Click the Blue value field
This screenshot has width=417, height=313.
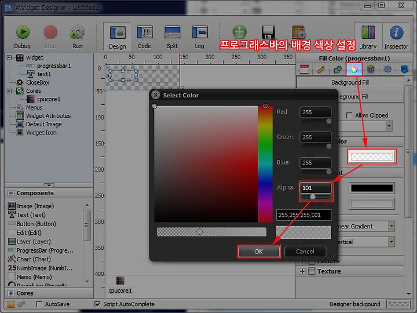(x=316, y=163)
